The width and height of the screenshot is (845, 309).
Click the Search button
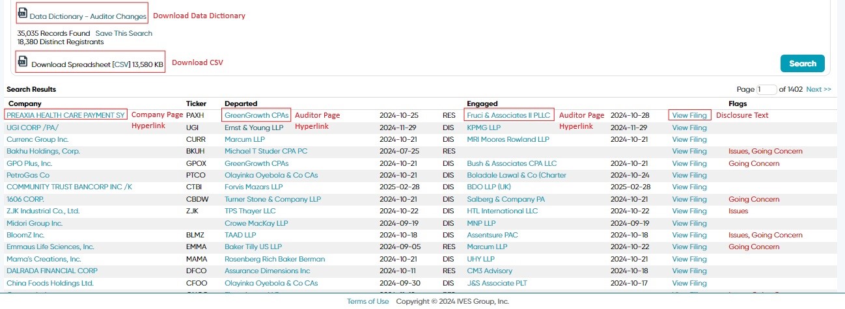[802, 64]
